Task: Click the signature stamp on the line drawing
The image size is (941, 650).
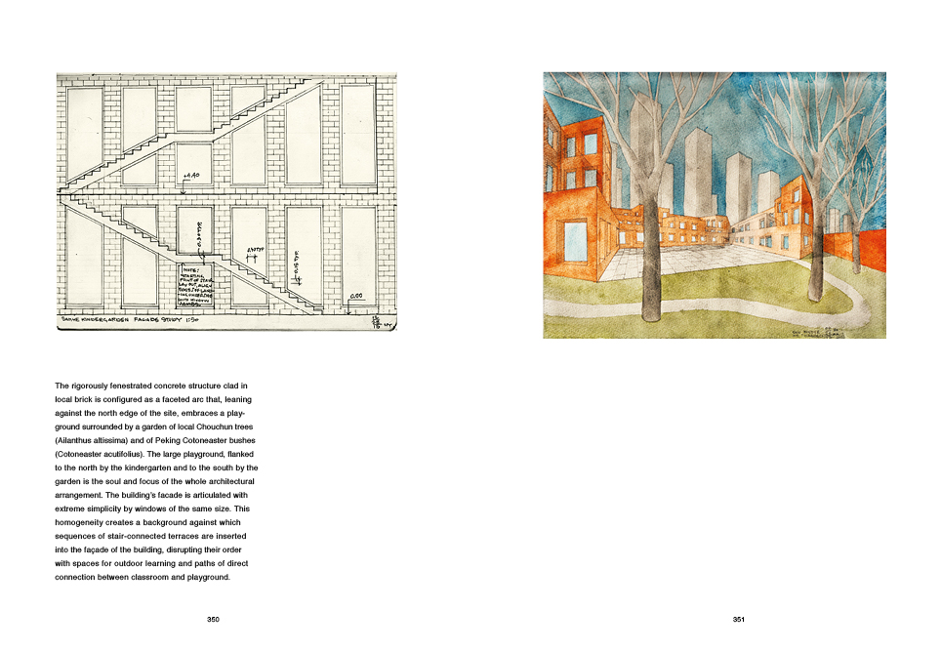Action: click(x=378, y=318)
